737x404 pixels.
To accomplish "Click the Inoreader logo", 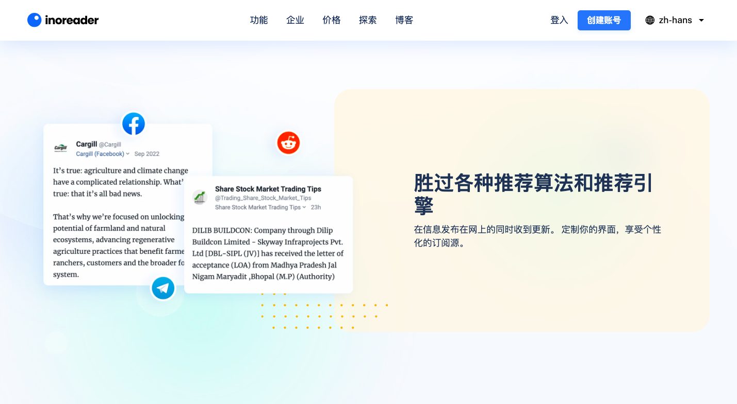I will 63,20.
